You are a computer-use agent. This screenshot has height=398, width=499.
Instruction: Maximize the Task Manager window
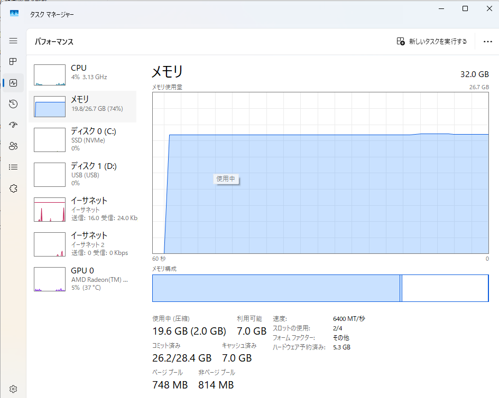pyautogui.click(x=465, y=8)
